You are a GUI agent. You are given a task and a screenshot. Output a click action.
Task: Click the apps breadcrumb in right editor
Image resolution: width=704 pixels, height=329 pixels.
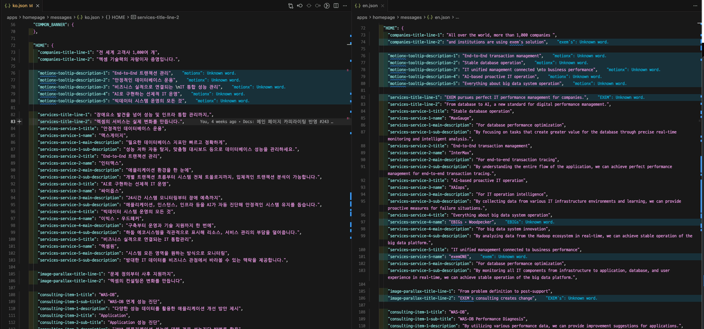click(363, 18)
